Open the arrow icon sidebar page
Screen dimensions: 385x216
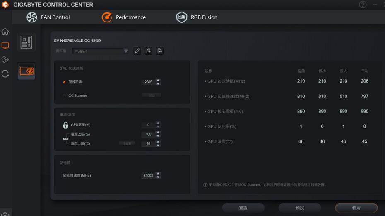pyautogui.click(x=5, y=60)
